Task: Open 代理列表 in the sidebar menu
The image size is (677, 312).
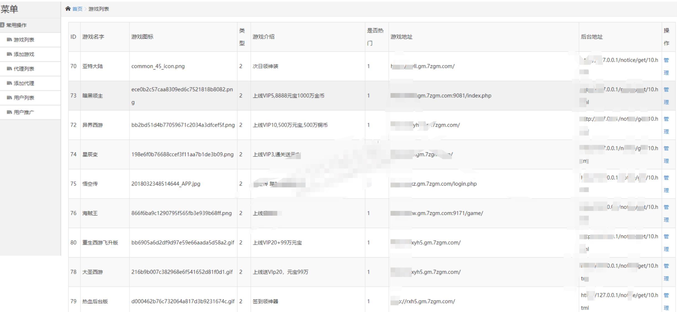Action: pos(30,69)
